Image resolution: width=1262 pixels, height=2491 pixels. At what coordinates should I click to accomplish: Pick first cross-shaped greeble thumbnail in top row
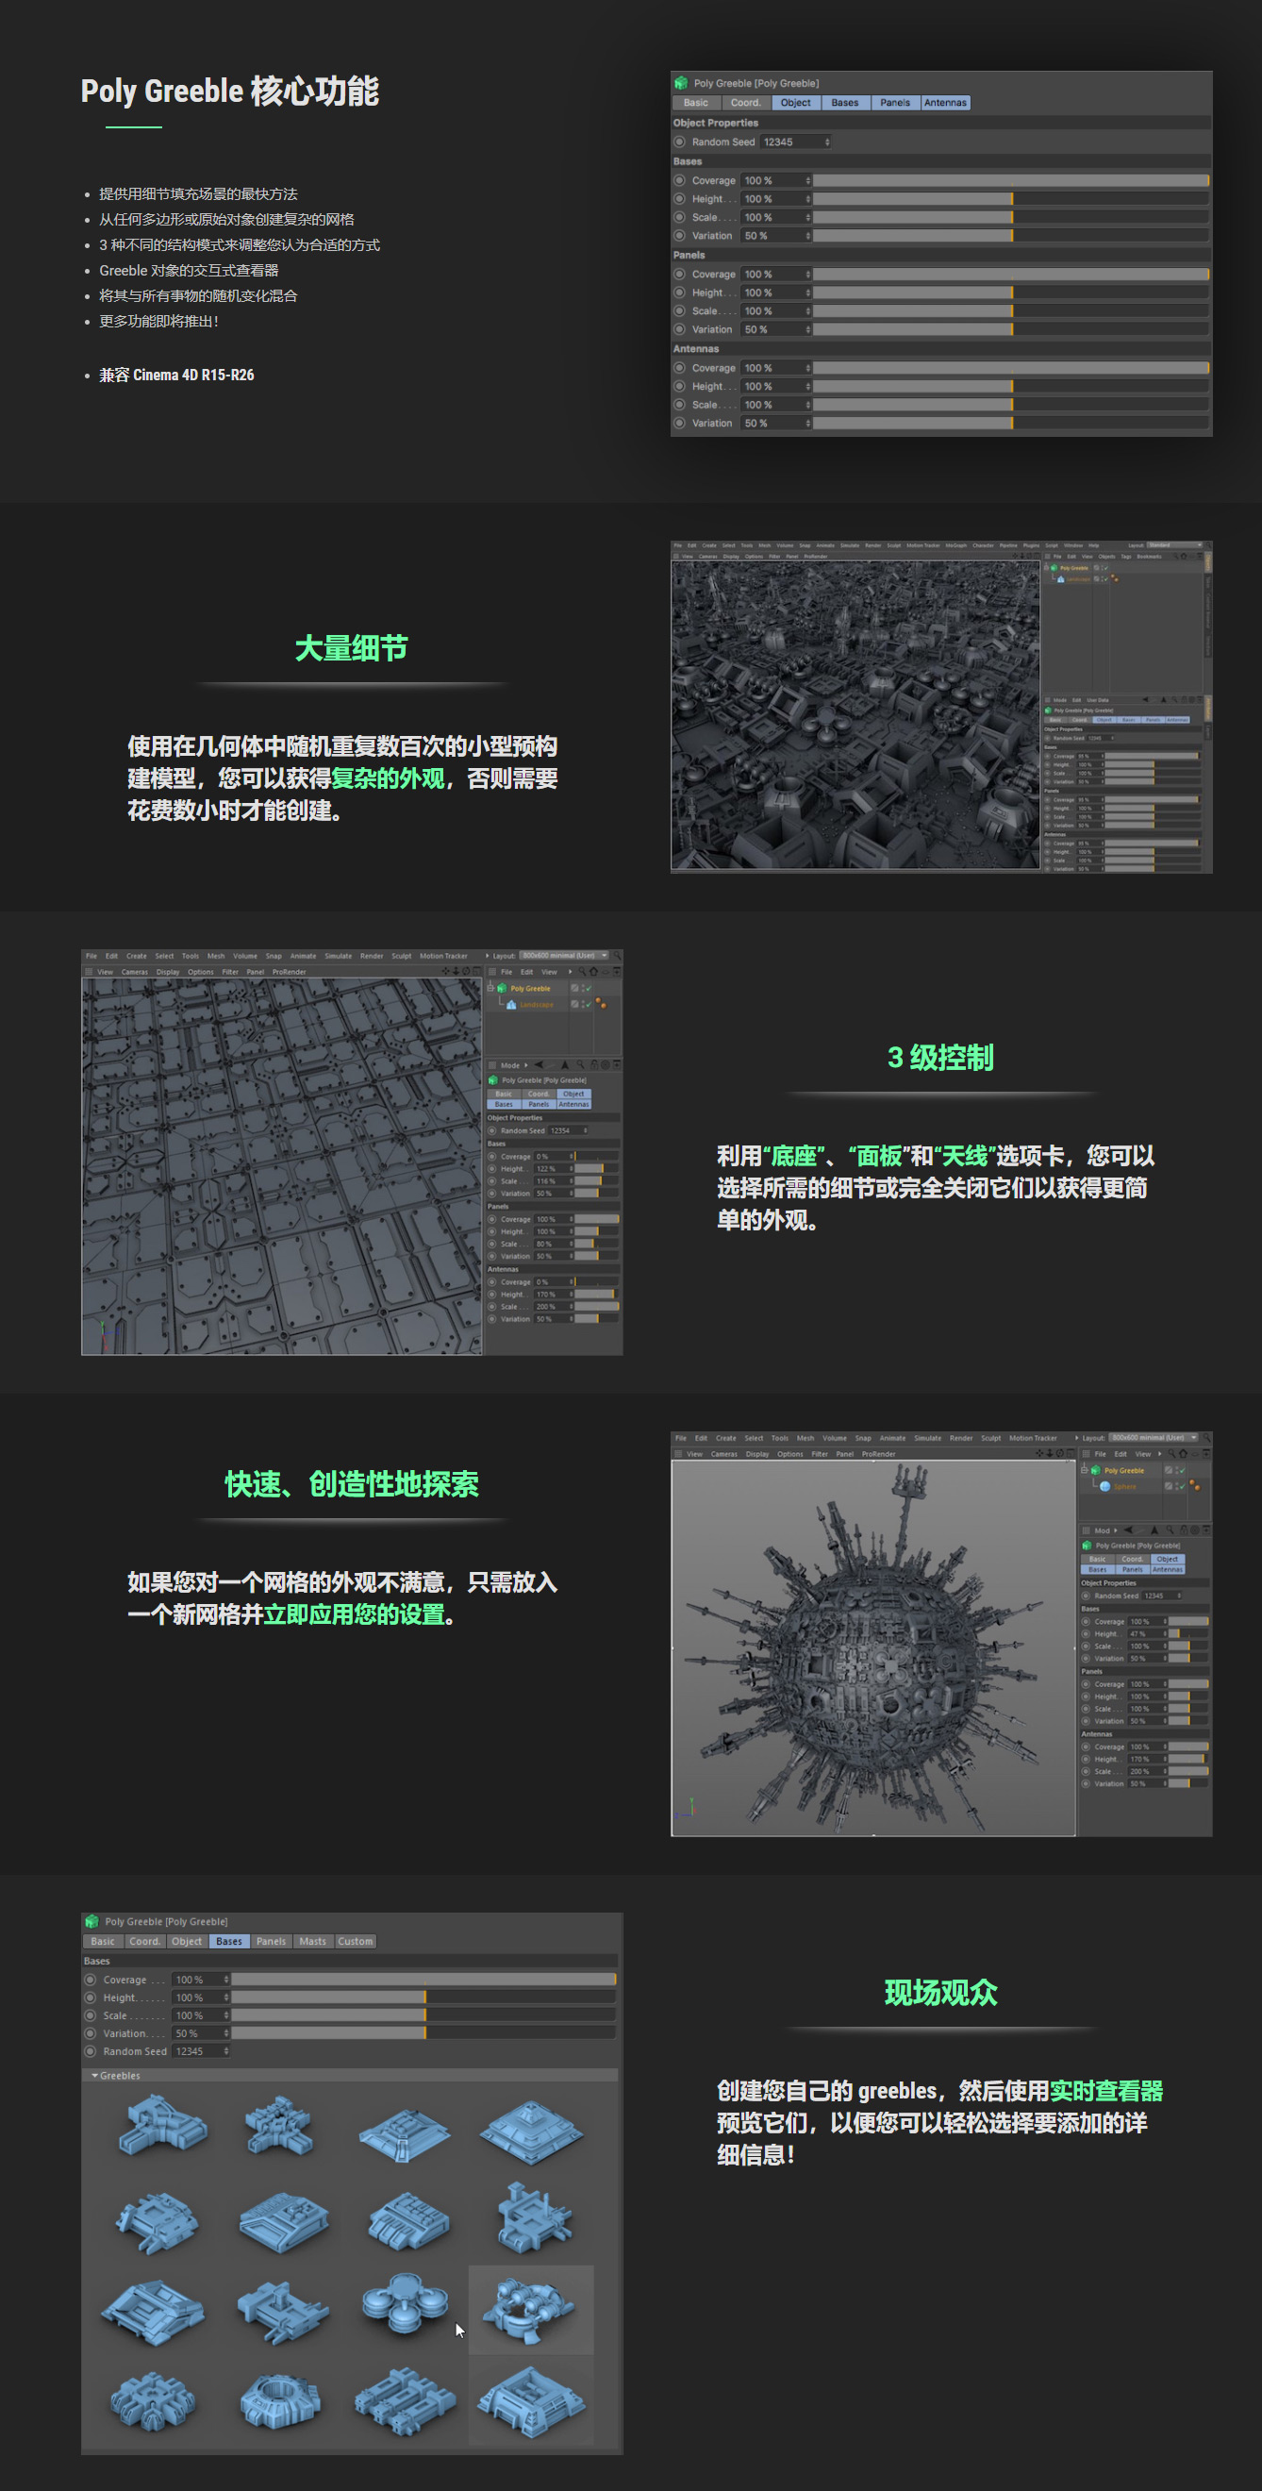coord(163,2126)
